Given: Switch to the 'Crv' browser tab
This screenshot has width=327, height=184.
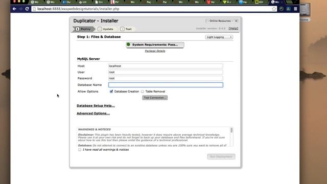Looking at the screenshot, I should (x=99, y=2).
